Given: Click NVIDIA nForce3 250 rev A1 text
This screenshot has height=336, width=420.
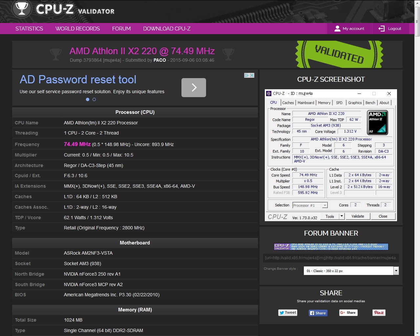Looking at the screenshot, I should 92,274.
